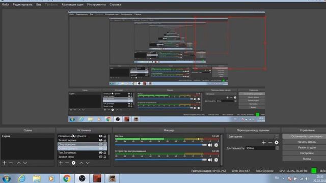326x183 pixels.
Task: Open Устройство воспроизведения settings gear
Action: coord(216,160)
